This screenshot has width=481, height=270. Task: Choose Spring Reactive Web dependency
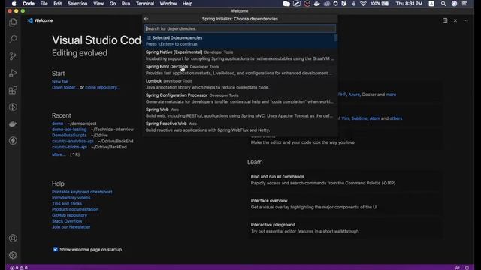click(x=239, y=127)
